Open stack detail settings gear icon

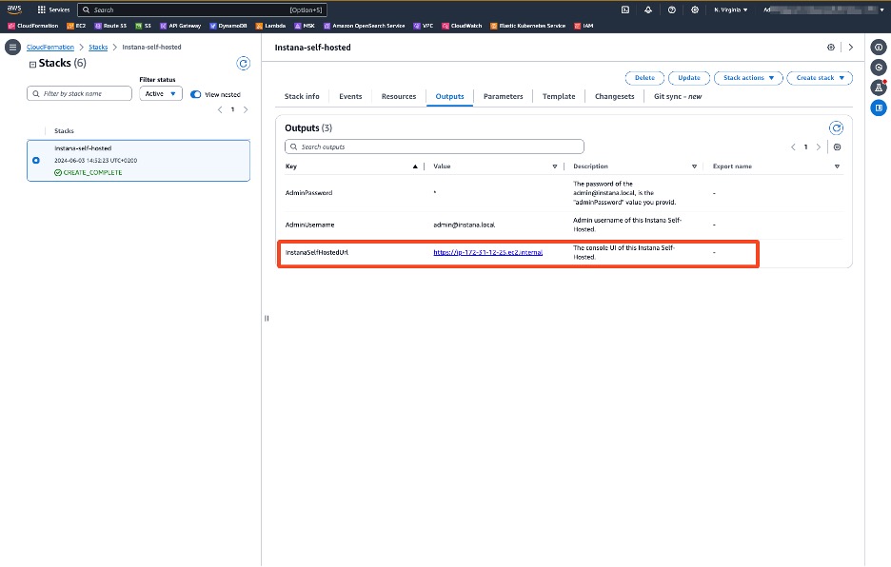[x=831, y=48]
